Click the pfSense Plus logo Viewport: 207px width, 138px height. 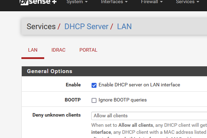coord(38,2)
